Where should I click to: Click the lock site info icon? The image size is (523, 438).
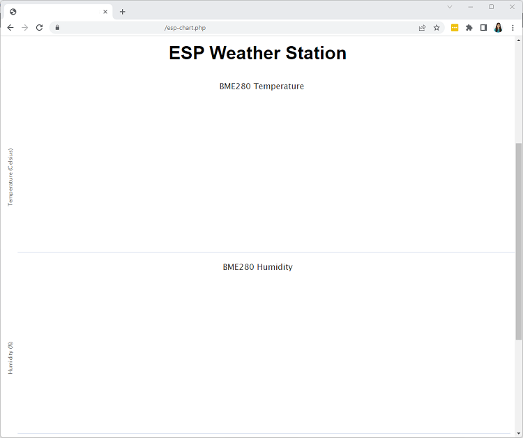point(58,28)
